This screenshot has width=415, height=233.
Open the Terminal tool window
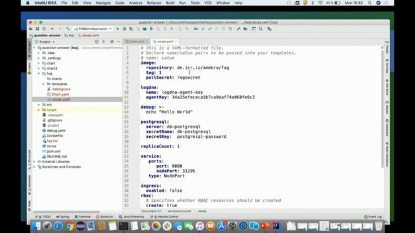coord(82,217)
